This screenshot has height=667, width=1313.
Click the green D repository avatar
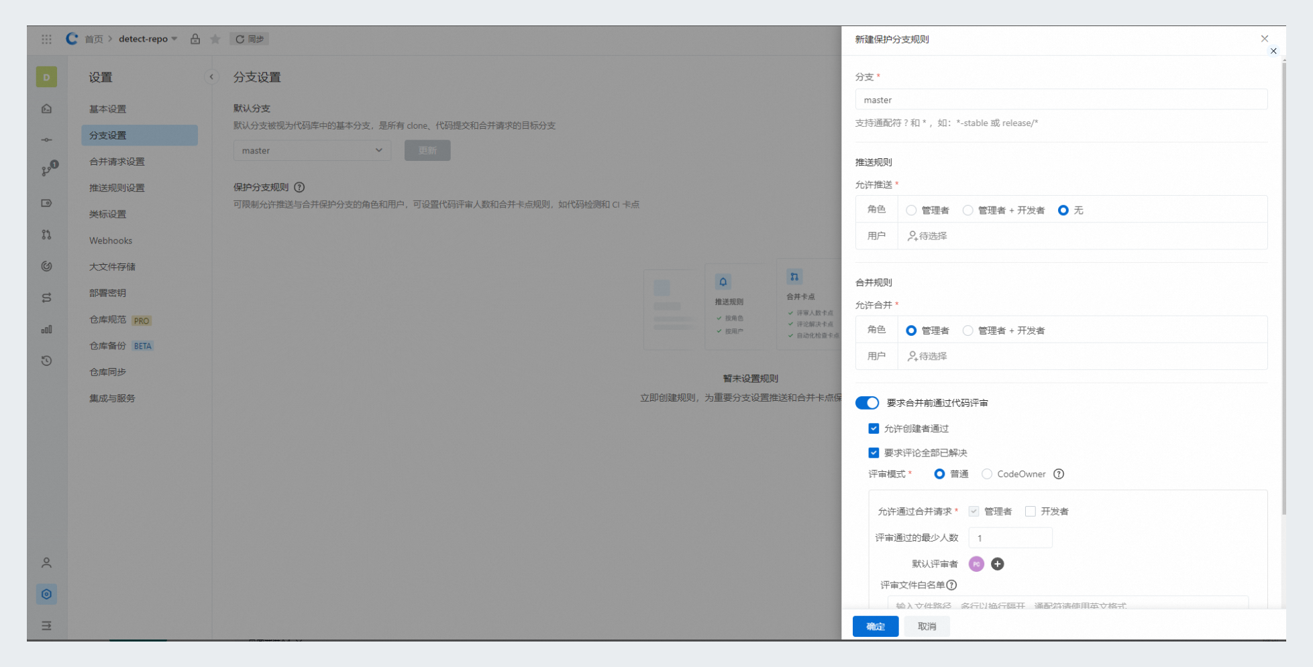point(46,77)
